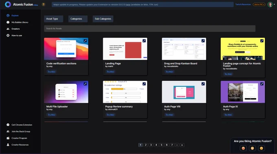Go to pagination page 5

click(161, 145)
